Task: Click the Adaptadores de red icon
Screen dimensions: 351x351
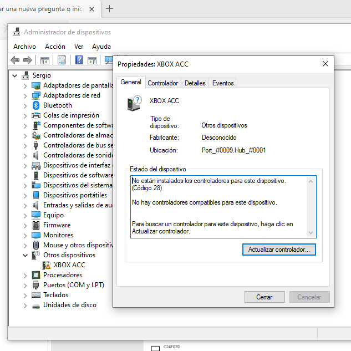Action: 36,95
